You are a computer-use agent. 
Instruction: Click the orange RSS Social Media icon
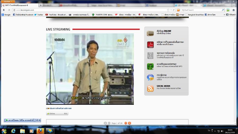point(150,88)
